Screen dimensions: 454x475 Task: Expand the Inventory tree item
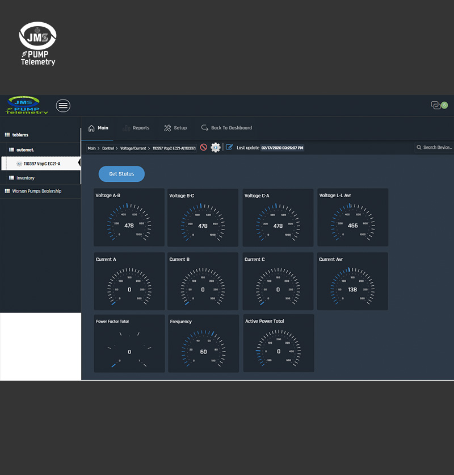tap(25, 178)
